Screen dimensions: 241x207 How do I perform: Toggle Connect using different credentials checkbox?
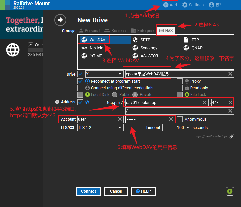tap(80, 88)
